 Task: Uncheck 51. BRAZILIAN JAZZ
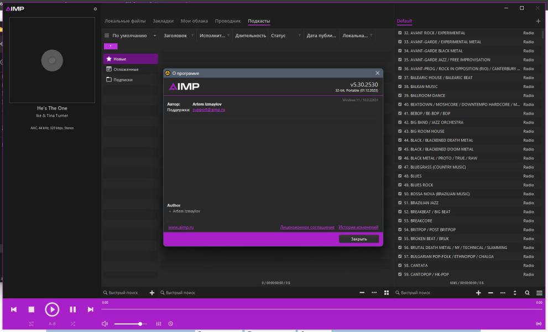point(400,203)
